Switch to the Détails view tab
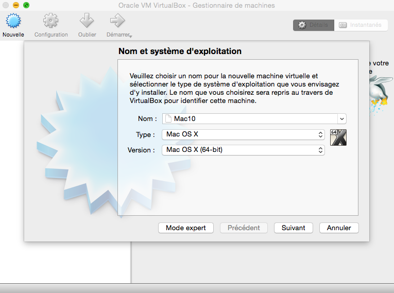This screenshot has width=394, height=293. click(314, 25)
